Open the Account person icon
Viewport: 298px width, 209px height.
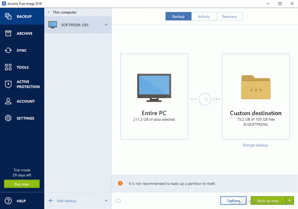point(8,101)
